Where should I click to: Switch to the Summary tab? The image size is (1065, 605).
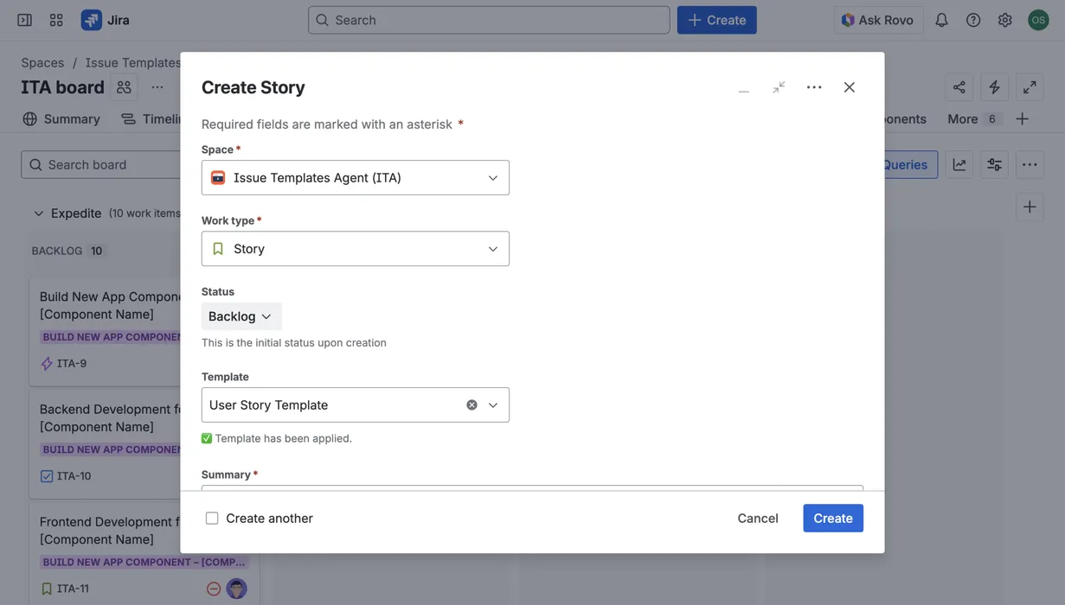pyautogui.click(x=61, y=119)
